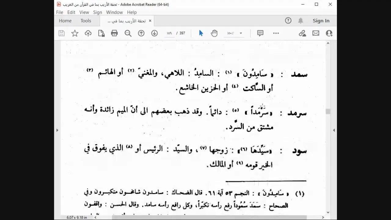Click the vertical scrollbar down arrow
Image resolution: width=391 pixels, height=220 pixels.
(328, 212)
